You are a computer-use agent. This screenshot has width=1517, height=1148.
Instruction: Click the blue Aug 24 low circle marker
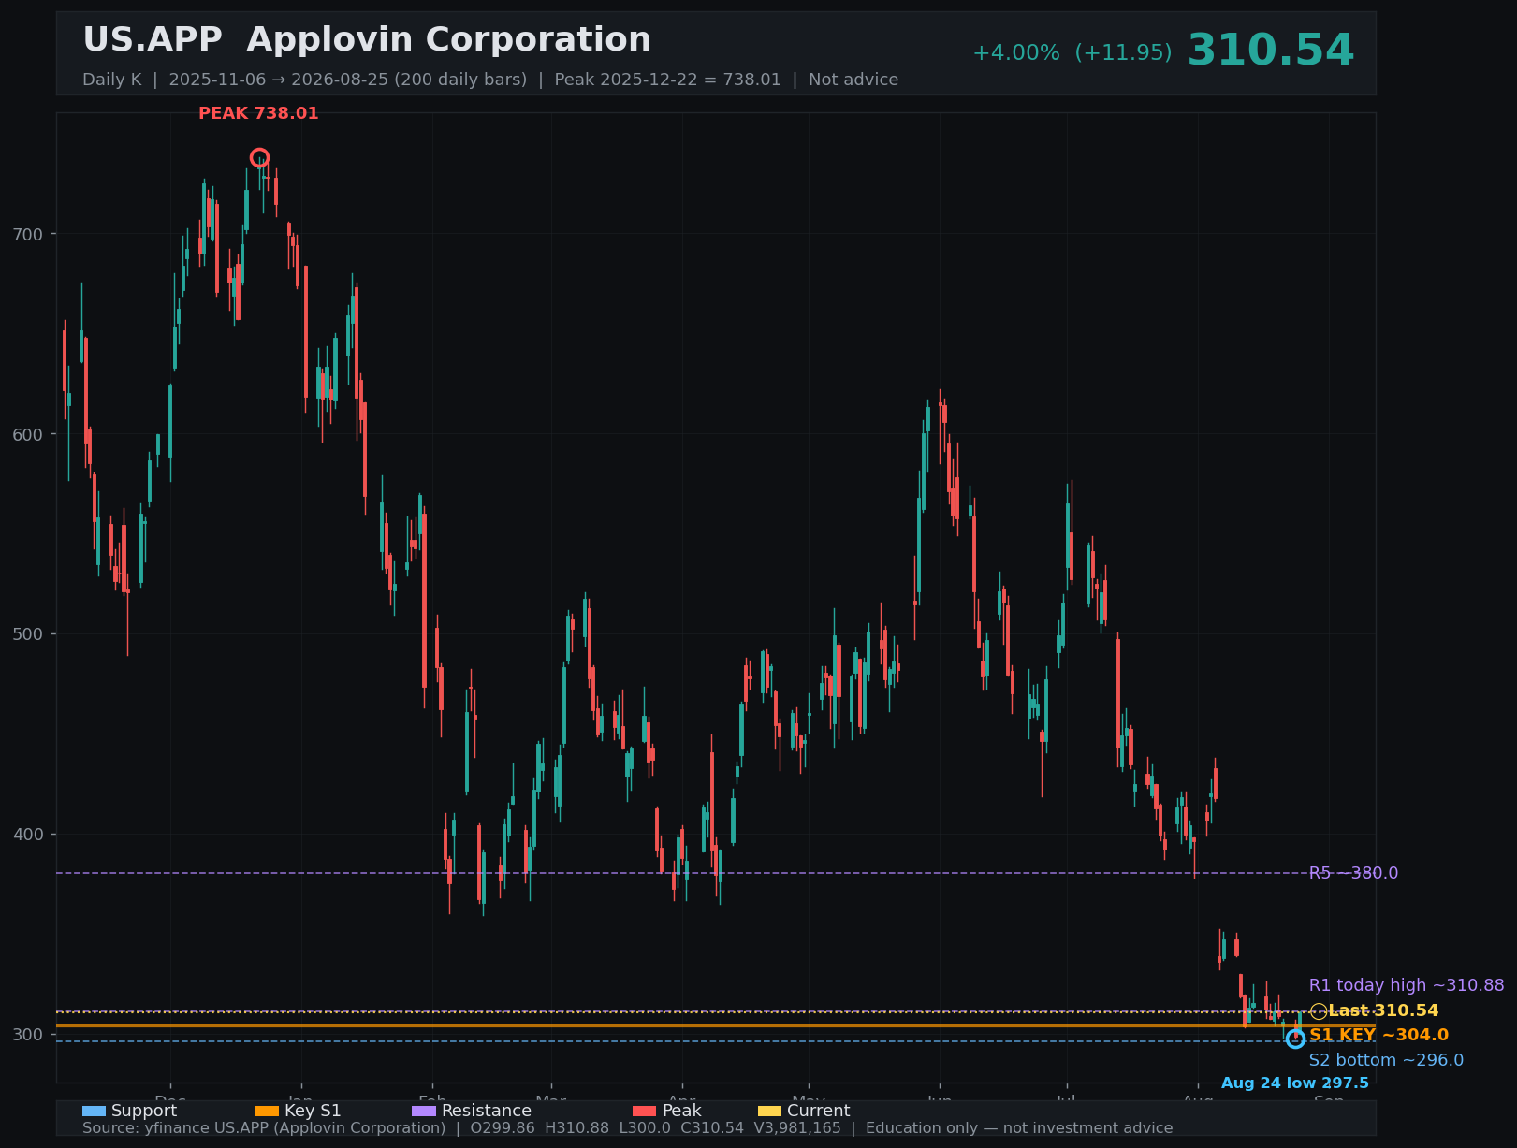pos(1295,1039)
